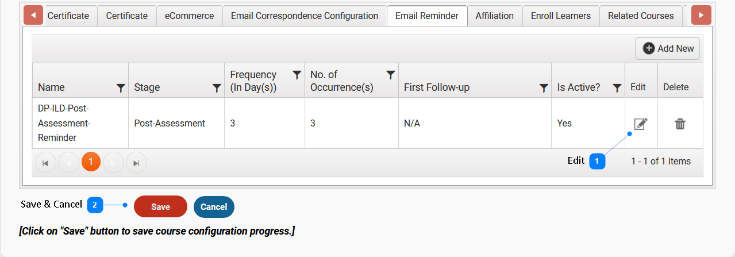Screen dimensions: 735x257
Task: Switch to the eCommerce tab
Action: pyautogui.click(x=189, y=16)
